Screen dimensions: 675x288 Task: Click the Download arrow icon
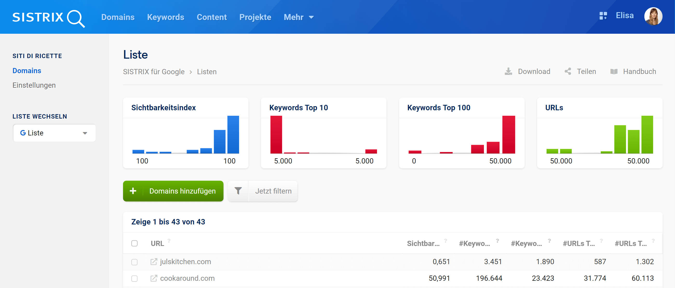click(508, 71)
